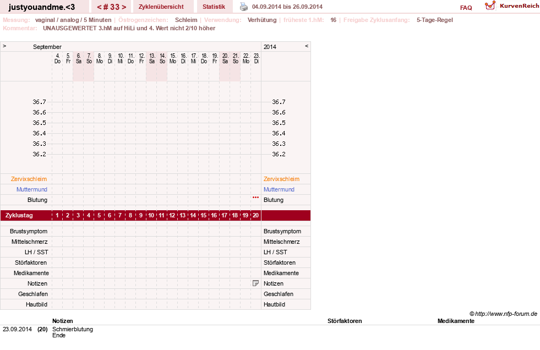Visit the nfp-forum.de link
Viewport: 540px width, 350px height.
503,314
